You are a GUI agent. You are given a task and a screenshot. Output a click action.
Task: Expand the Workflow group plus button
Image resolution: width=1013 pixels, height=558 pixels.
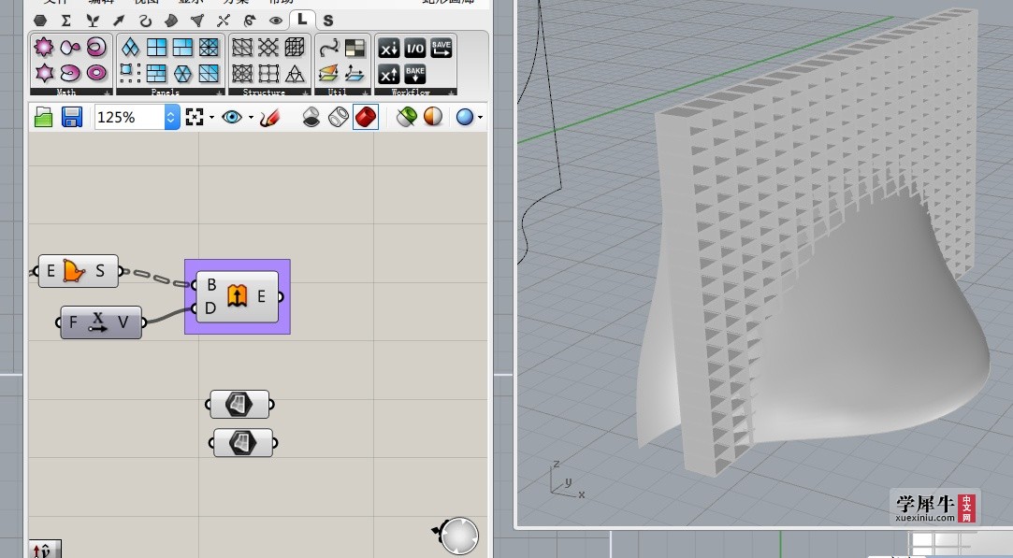pos(452,93)
